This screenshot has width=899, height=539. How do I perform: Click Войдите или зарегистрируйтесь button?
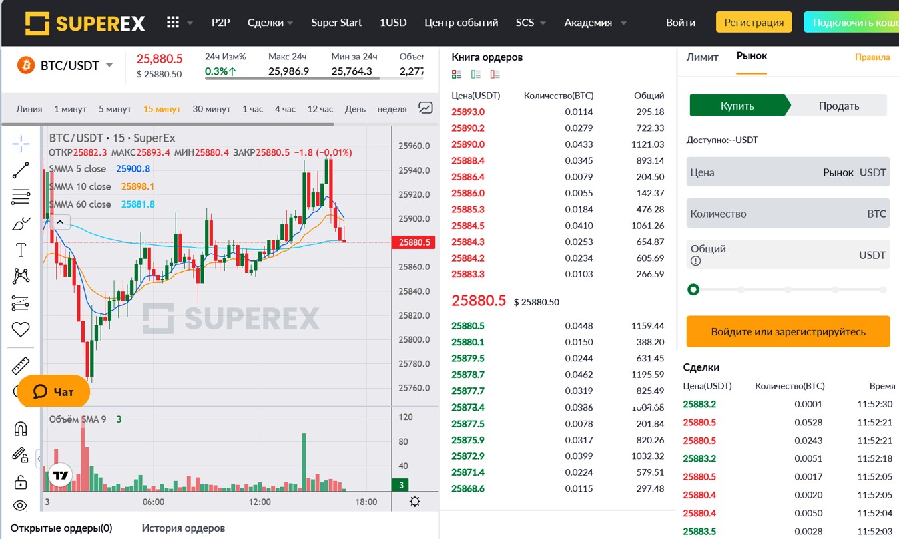tap(788, 331)
